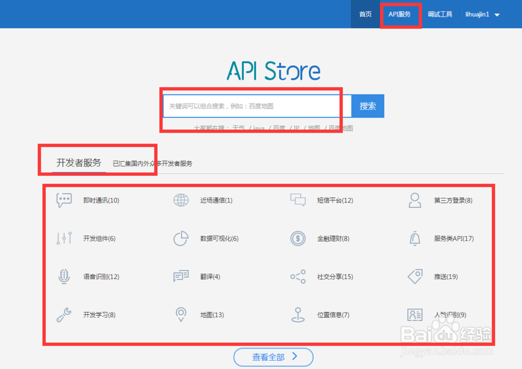The height and width of the screenshot is (369, 522).
Task: Click the translation speech icon for 翻译
Action: (181, 276)
